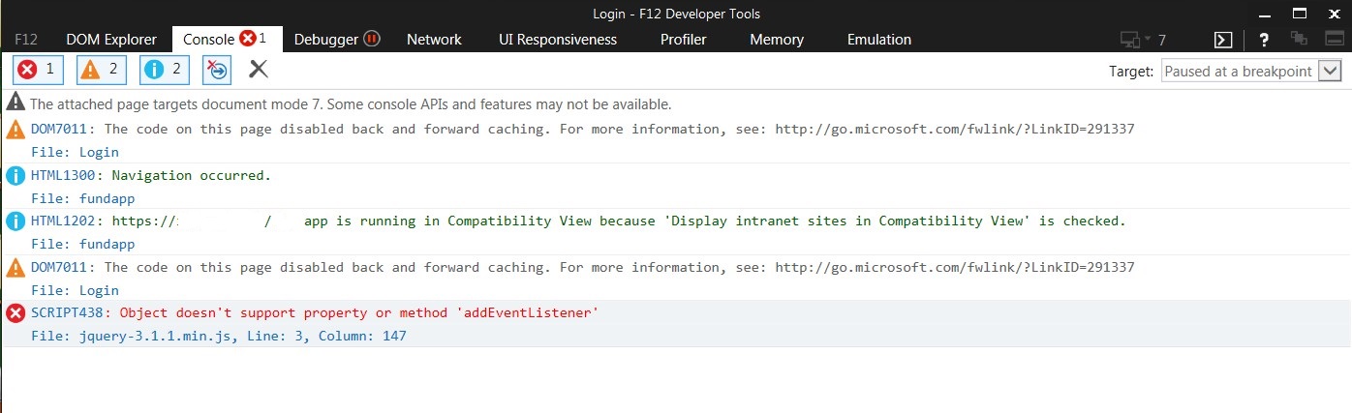Open the jquery-3.1.1.min.js file link
1352x413 pixels.
tap(219, 336)
